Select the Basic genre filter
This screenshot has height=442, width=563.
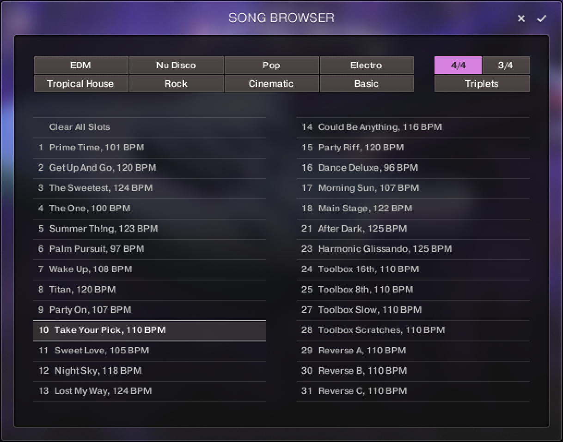tap(367, 84)
